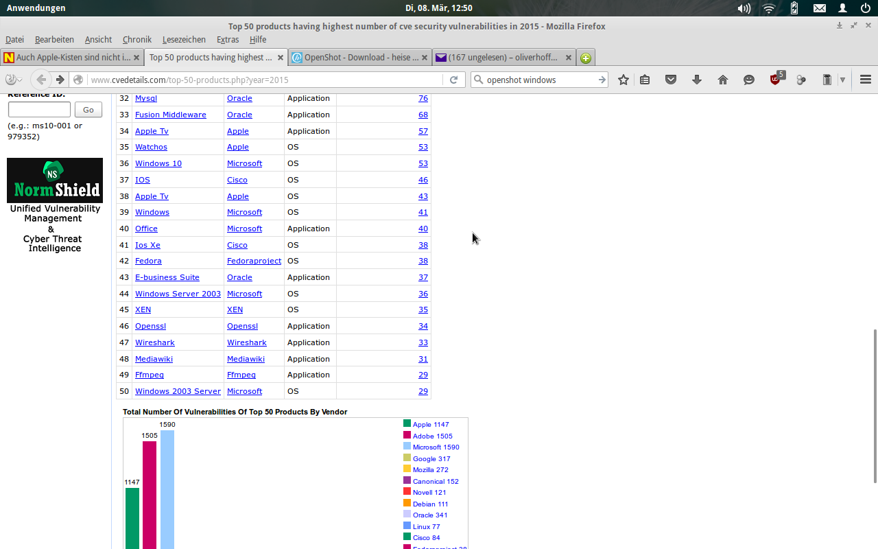878x549 pixels.
Task: Go to the Home page icon
Action: (723, 80)
